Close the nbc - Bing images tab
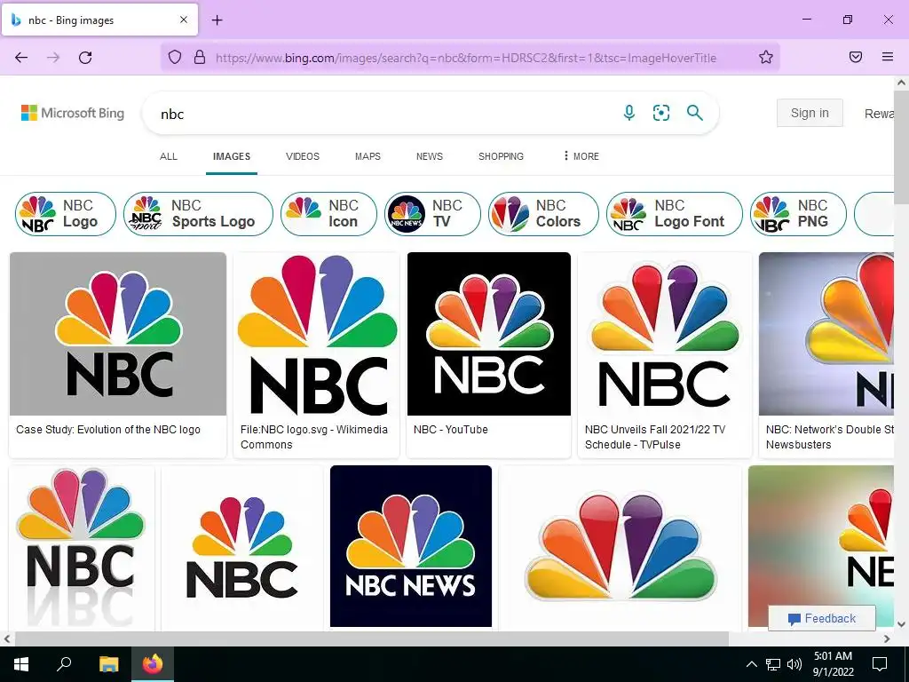This screenshot has width=909, height=682. pos(184,20)
